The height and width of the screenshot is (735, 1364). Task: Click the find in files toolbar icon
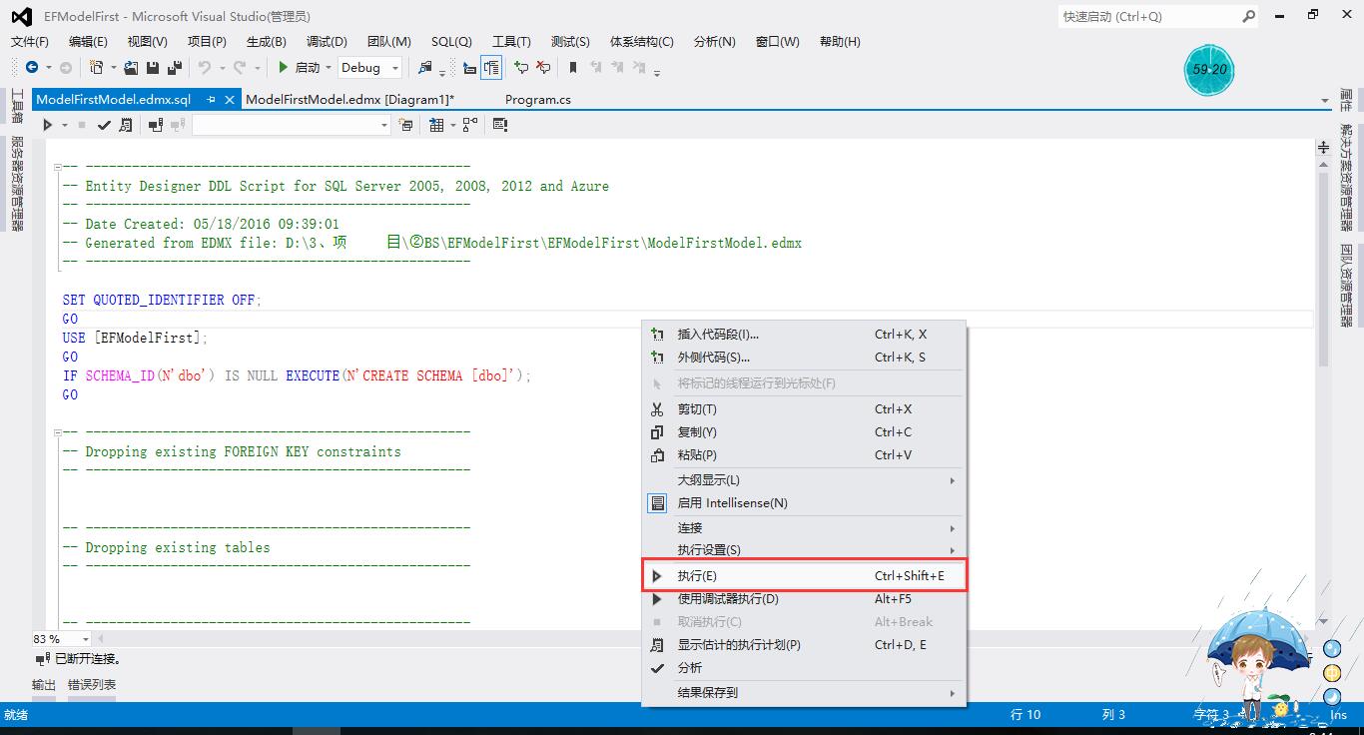pos(425,67)
